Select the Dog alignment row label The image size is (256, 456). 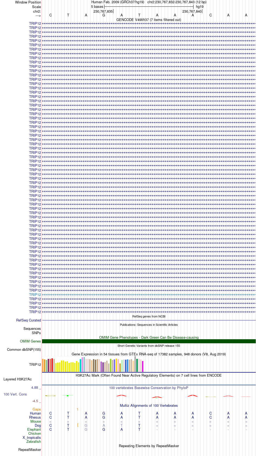pos(38,425)
